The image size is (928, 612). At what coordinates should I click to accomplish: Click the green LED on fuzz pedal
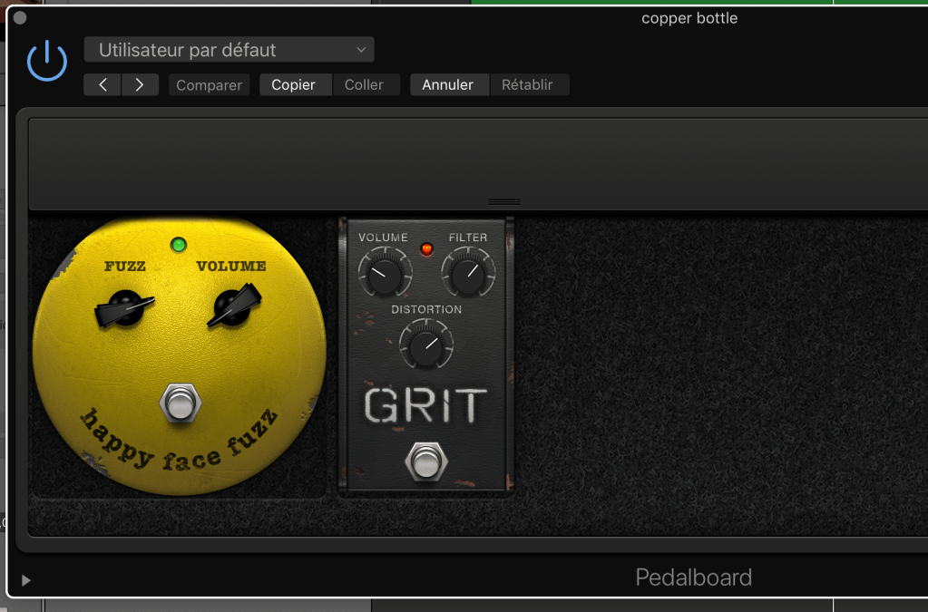point(179,244)
